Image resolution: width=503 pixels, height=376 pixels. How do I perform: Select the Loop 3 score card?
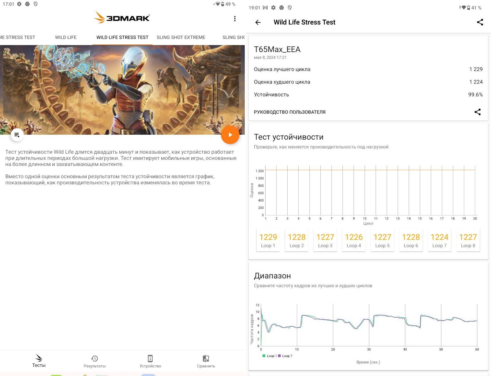[325, 240]
